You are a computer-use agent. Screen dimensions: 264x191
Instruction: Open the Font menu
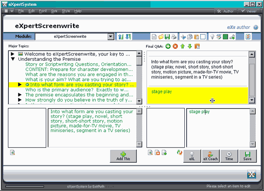(43, 11)
